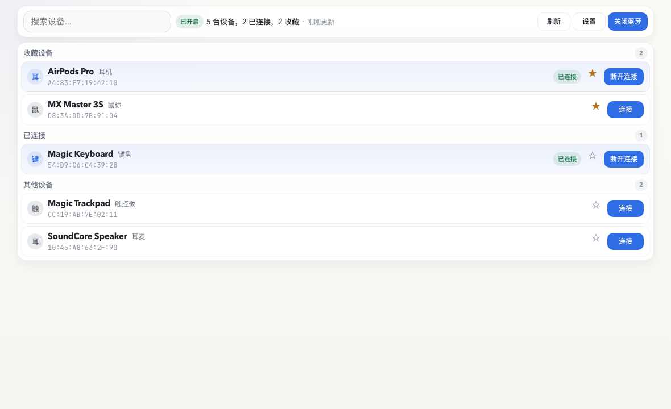This screenshot has width=671, height=409.
Task: Select the SoundCore Speaker device name
Action: tap(88, 236)
